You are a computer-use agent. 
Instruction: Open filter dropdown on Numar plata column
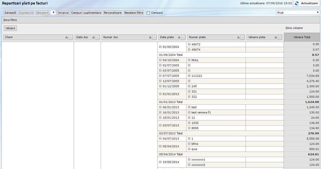coord(242,37)
